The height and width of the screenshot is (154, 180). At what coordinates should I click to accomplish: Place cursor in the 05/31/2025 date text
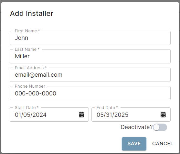point(112,115)
